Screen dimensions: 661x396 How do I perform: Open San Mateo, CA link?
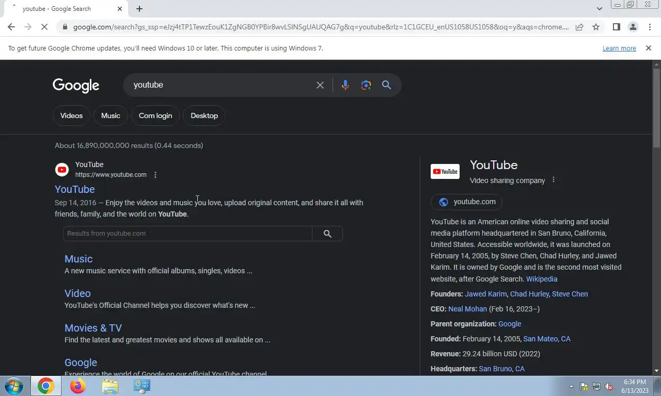pyautogui.click(x=547, y=339)
